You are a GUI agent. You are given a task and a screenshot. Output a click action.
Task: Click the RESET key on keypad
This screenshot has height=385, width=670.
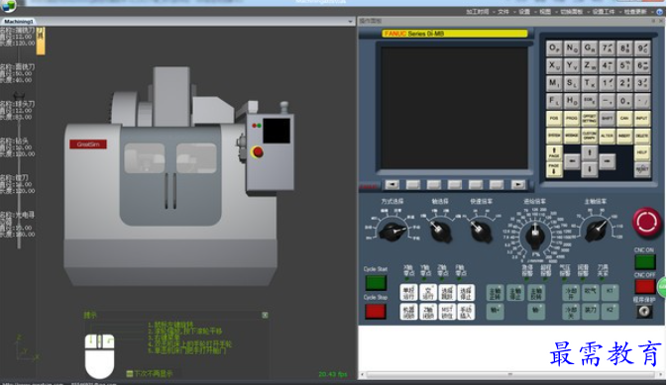642,169
